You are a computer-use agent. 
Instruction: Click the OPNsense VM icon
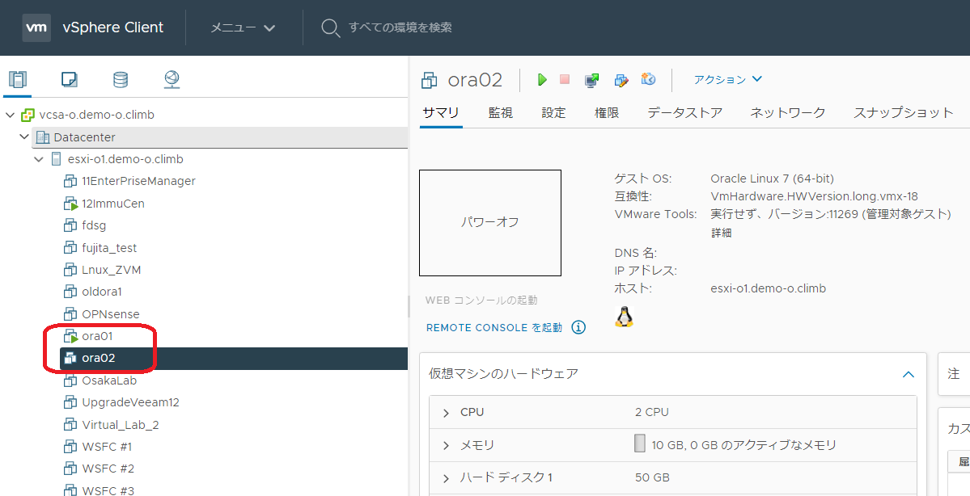(70, 313)
